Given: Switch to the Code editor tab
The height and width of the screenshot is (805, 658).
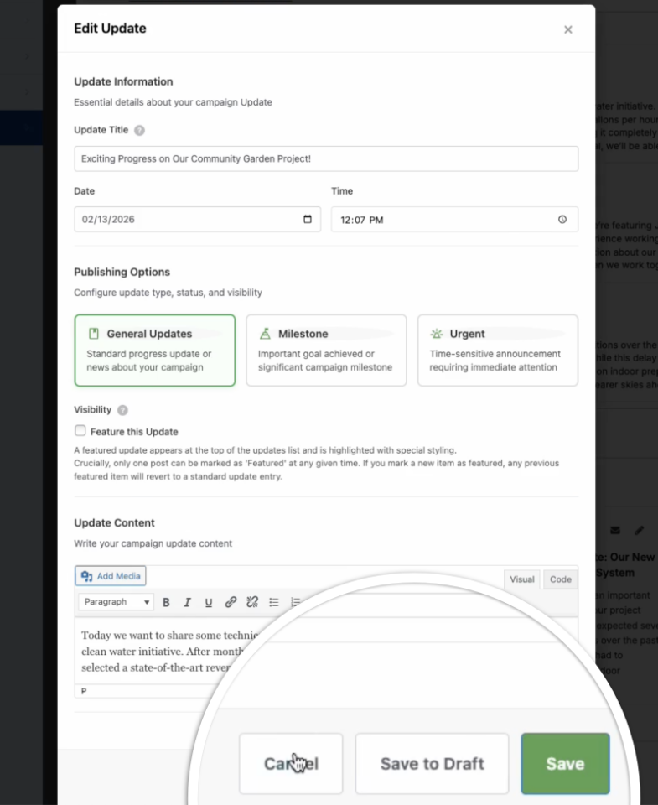Looking at the screenshot, I should pos(559,579).
